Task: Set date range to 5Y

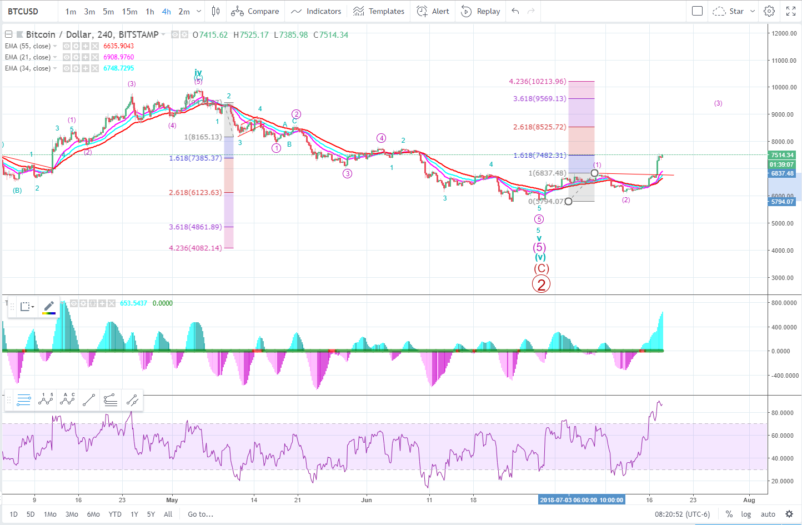Action: pos(151,514)
